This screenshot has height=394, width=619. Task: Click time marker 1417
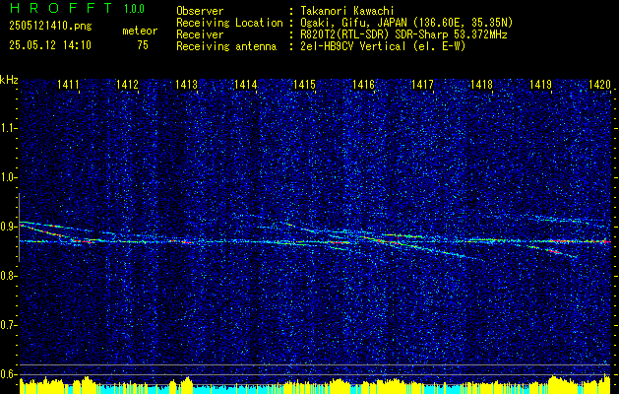[422, 84]
